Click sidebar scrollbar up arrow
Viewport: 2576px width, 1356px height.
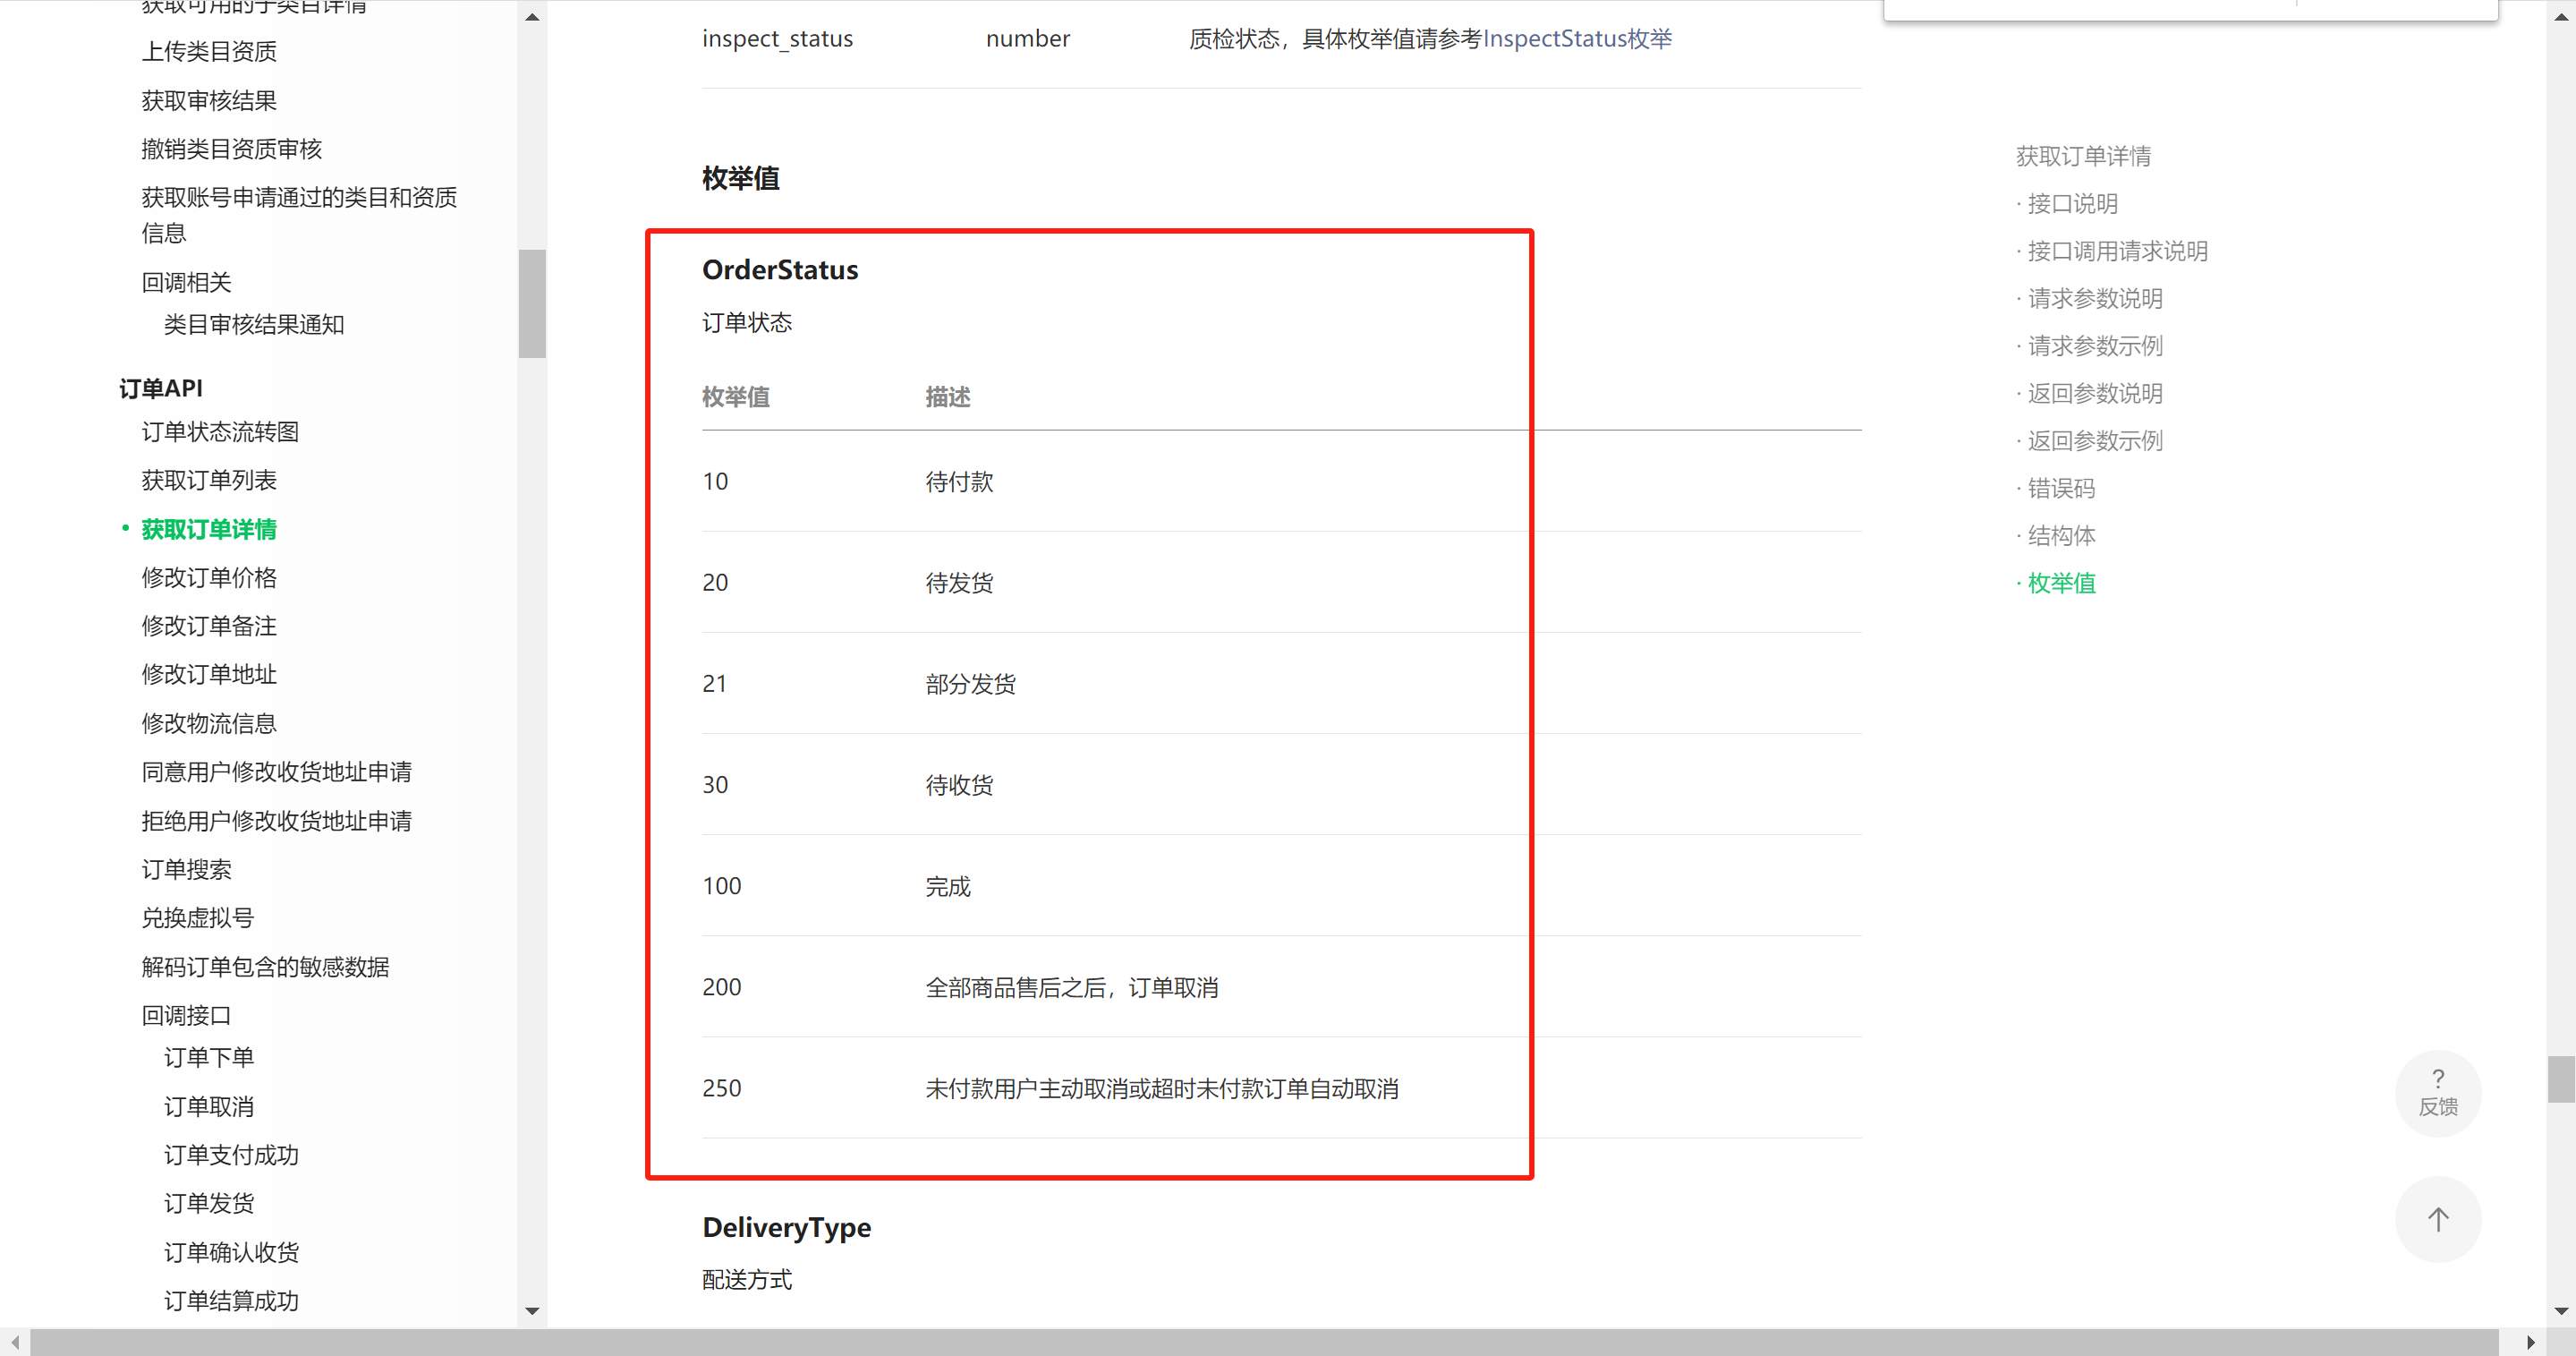click(532, 17)
